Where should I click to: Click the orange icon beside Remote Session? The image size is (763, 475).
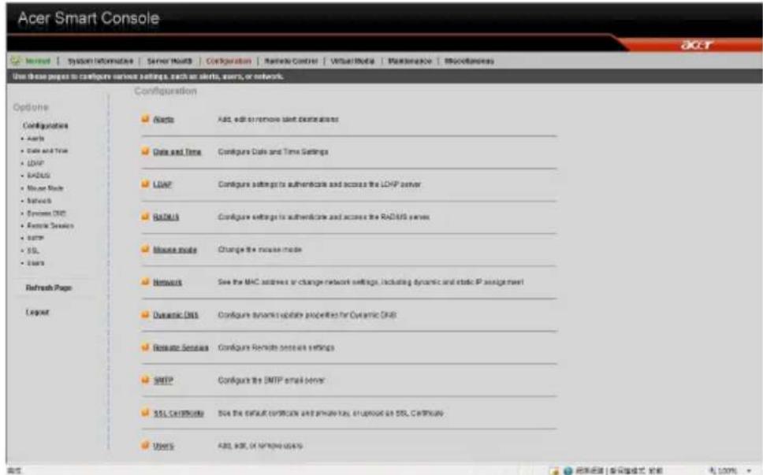145,347
